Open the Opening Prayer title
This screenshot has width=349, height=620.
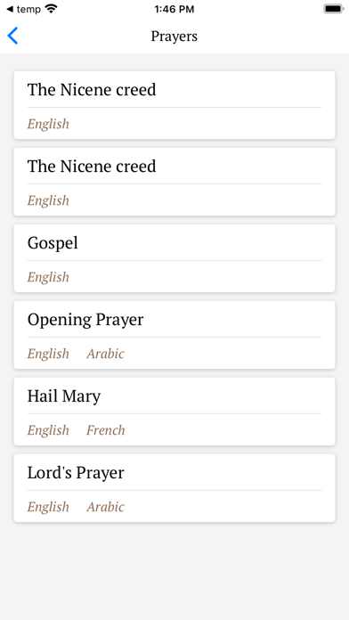85,320
